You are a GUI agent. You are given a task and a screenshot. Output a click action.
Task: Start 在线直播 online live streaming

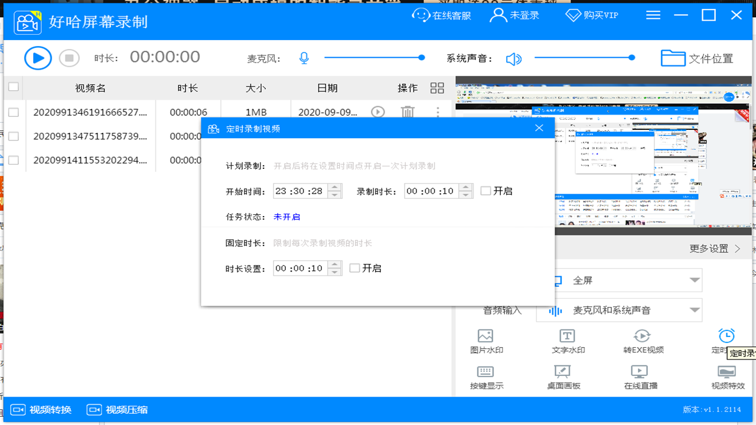[x=641, y=378]
